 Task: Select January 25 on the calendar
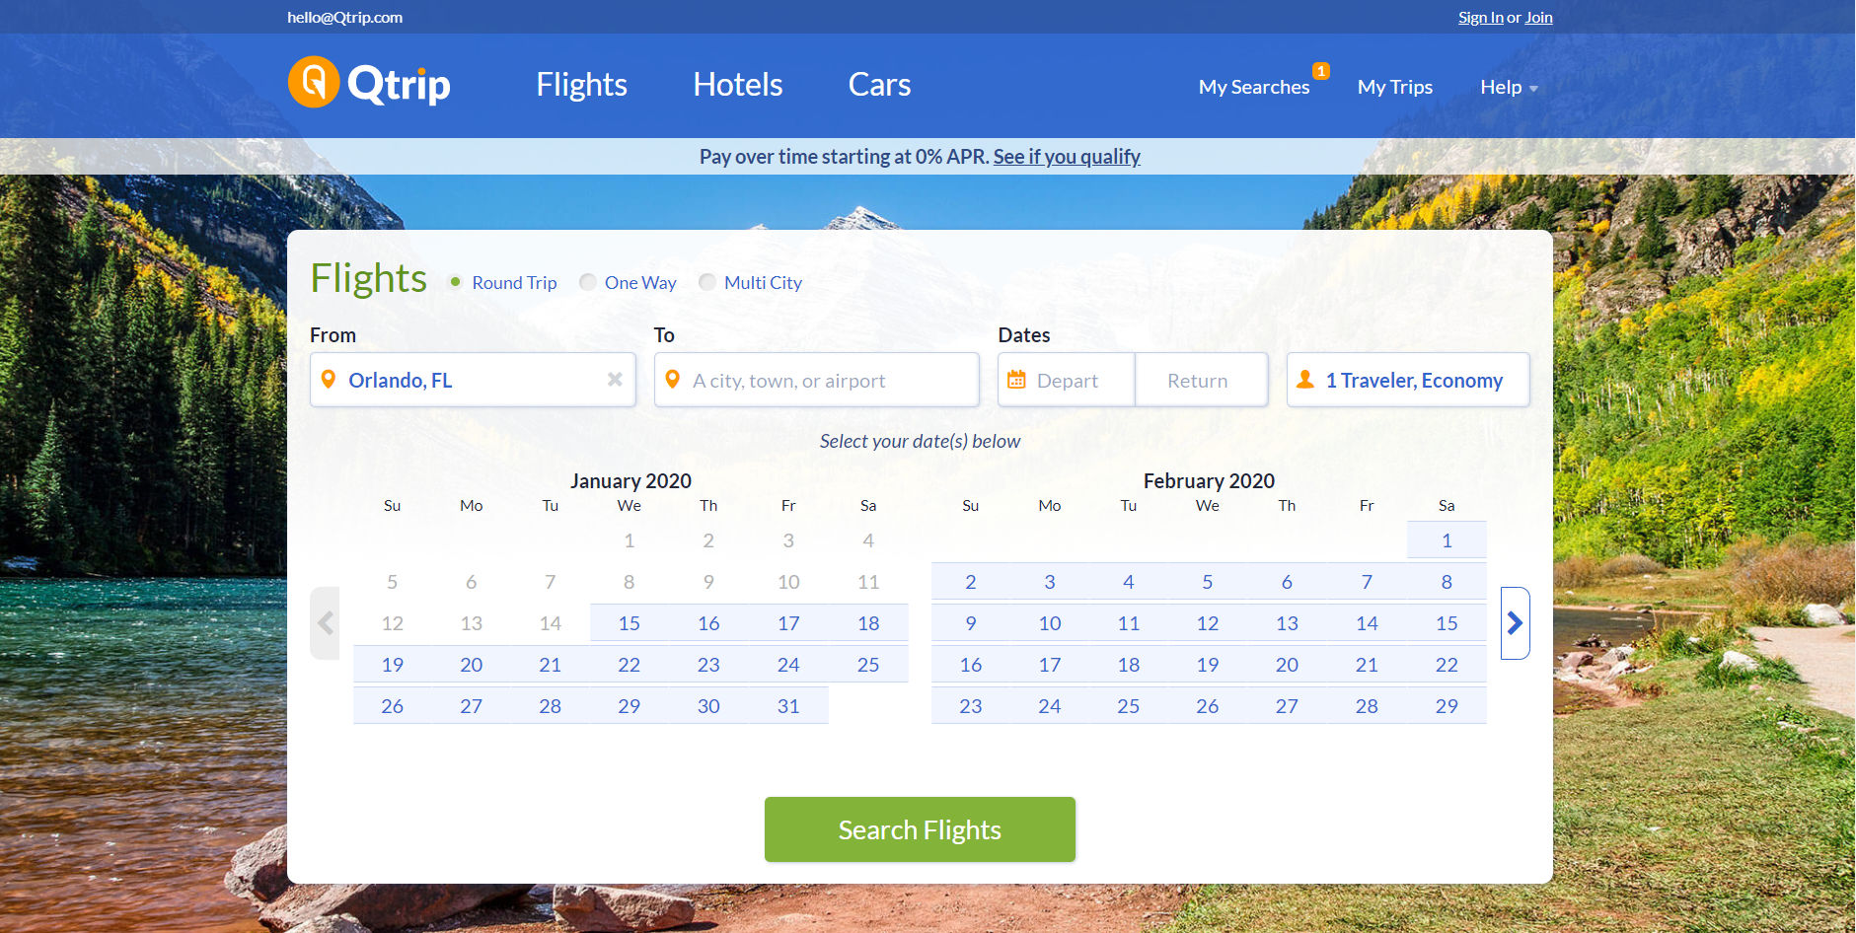[x=868, y=665]
